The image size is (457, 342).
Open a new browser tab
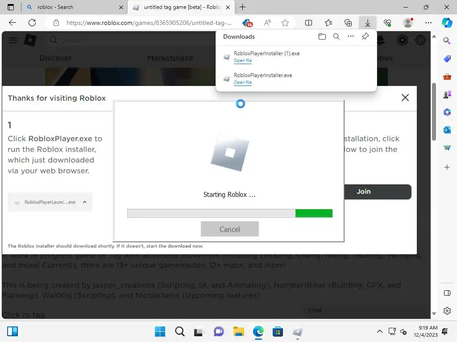242,7
